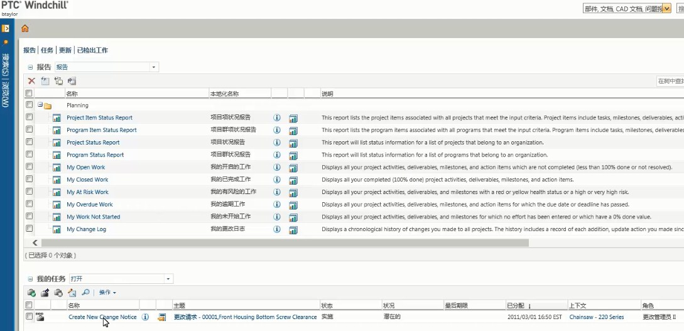Open info icon for My Change Log
This screenshot has height=331, width=684.
[276, 229]
